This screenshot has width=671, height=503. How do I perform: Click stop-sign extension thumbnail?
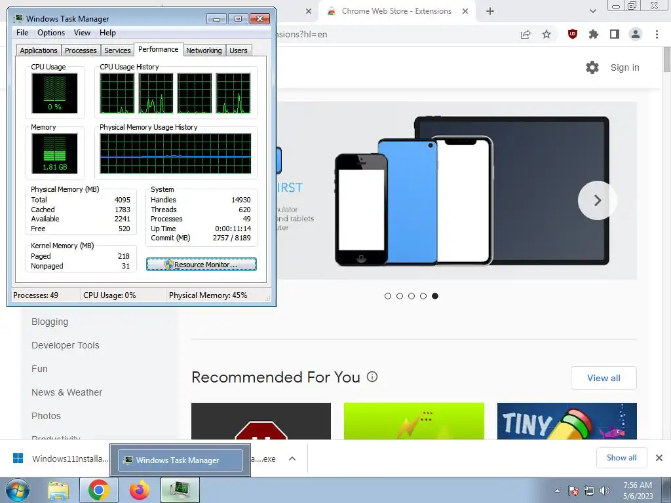click(x=261, y=421)
